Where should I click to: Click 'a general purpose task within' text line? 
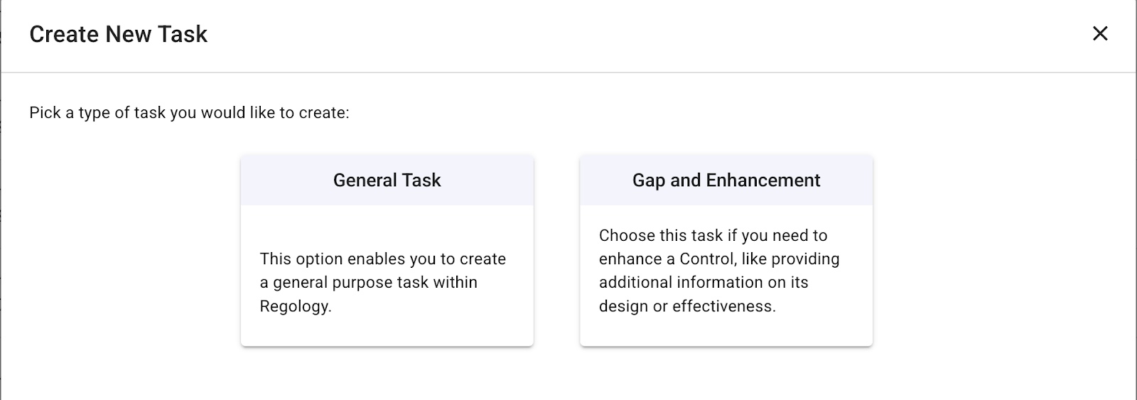pyautogui.click(x=368, y=283)
